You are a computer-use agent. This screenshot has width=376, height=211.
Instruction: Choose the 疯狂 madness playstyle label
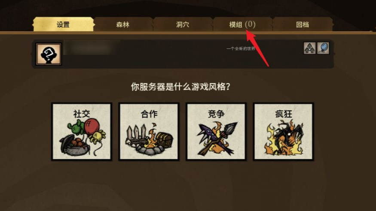pos(284,114)
